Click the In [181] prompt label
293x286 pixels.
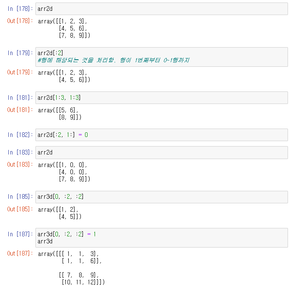click(20, 98)
